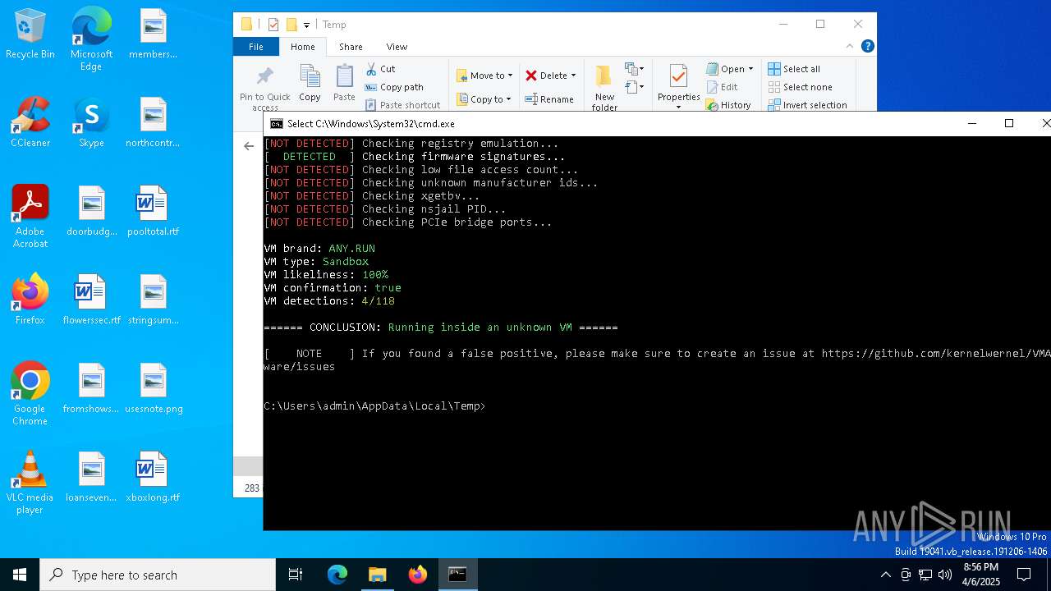1051x591 pixels.
Task: Open Task View from taskbar
Action: pyautogui.click(x=296, y=575)
